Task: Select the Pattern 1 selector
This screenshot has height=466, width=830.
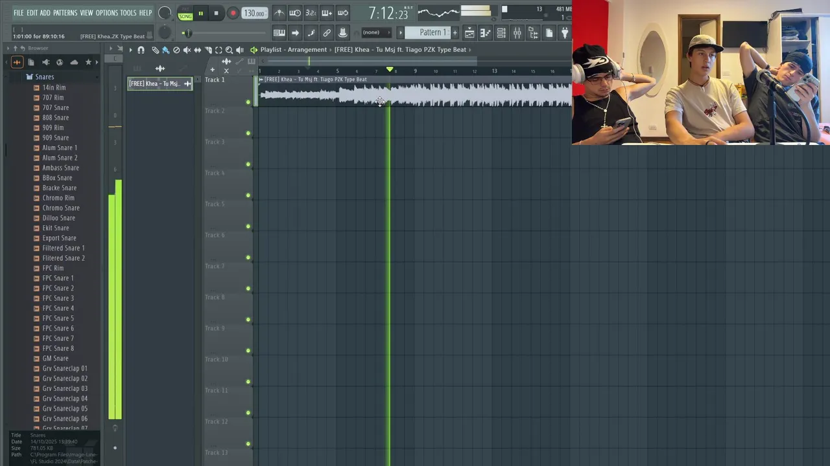Action: pos(429,32)
